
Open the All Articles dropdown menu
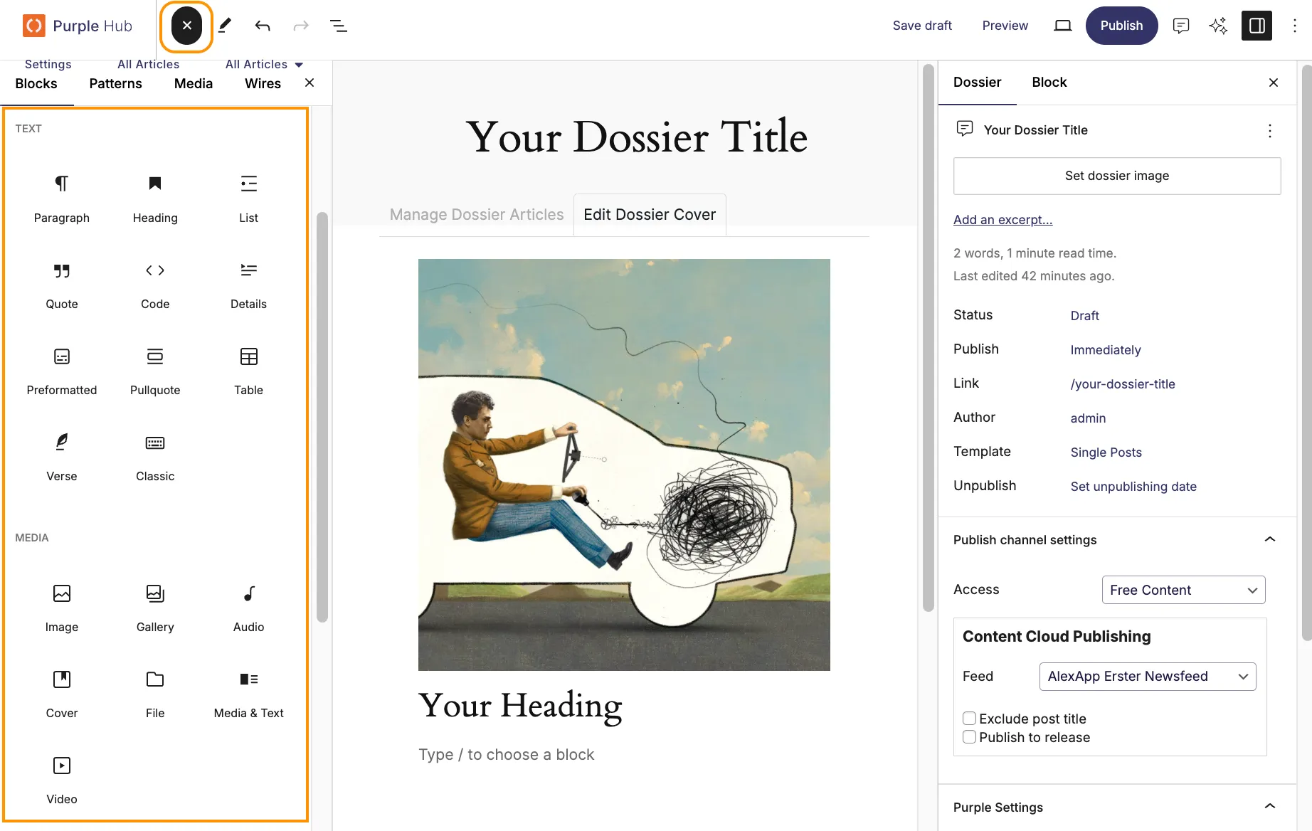[x=265, y=64]
